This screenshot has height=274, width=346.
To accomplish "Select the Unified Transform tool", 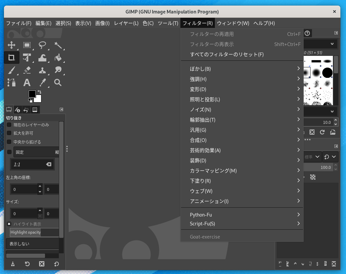I will [27, 57].
